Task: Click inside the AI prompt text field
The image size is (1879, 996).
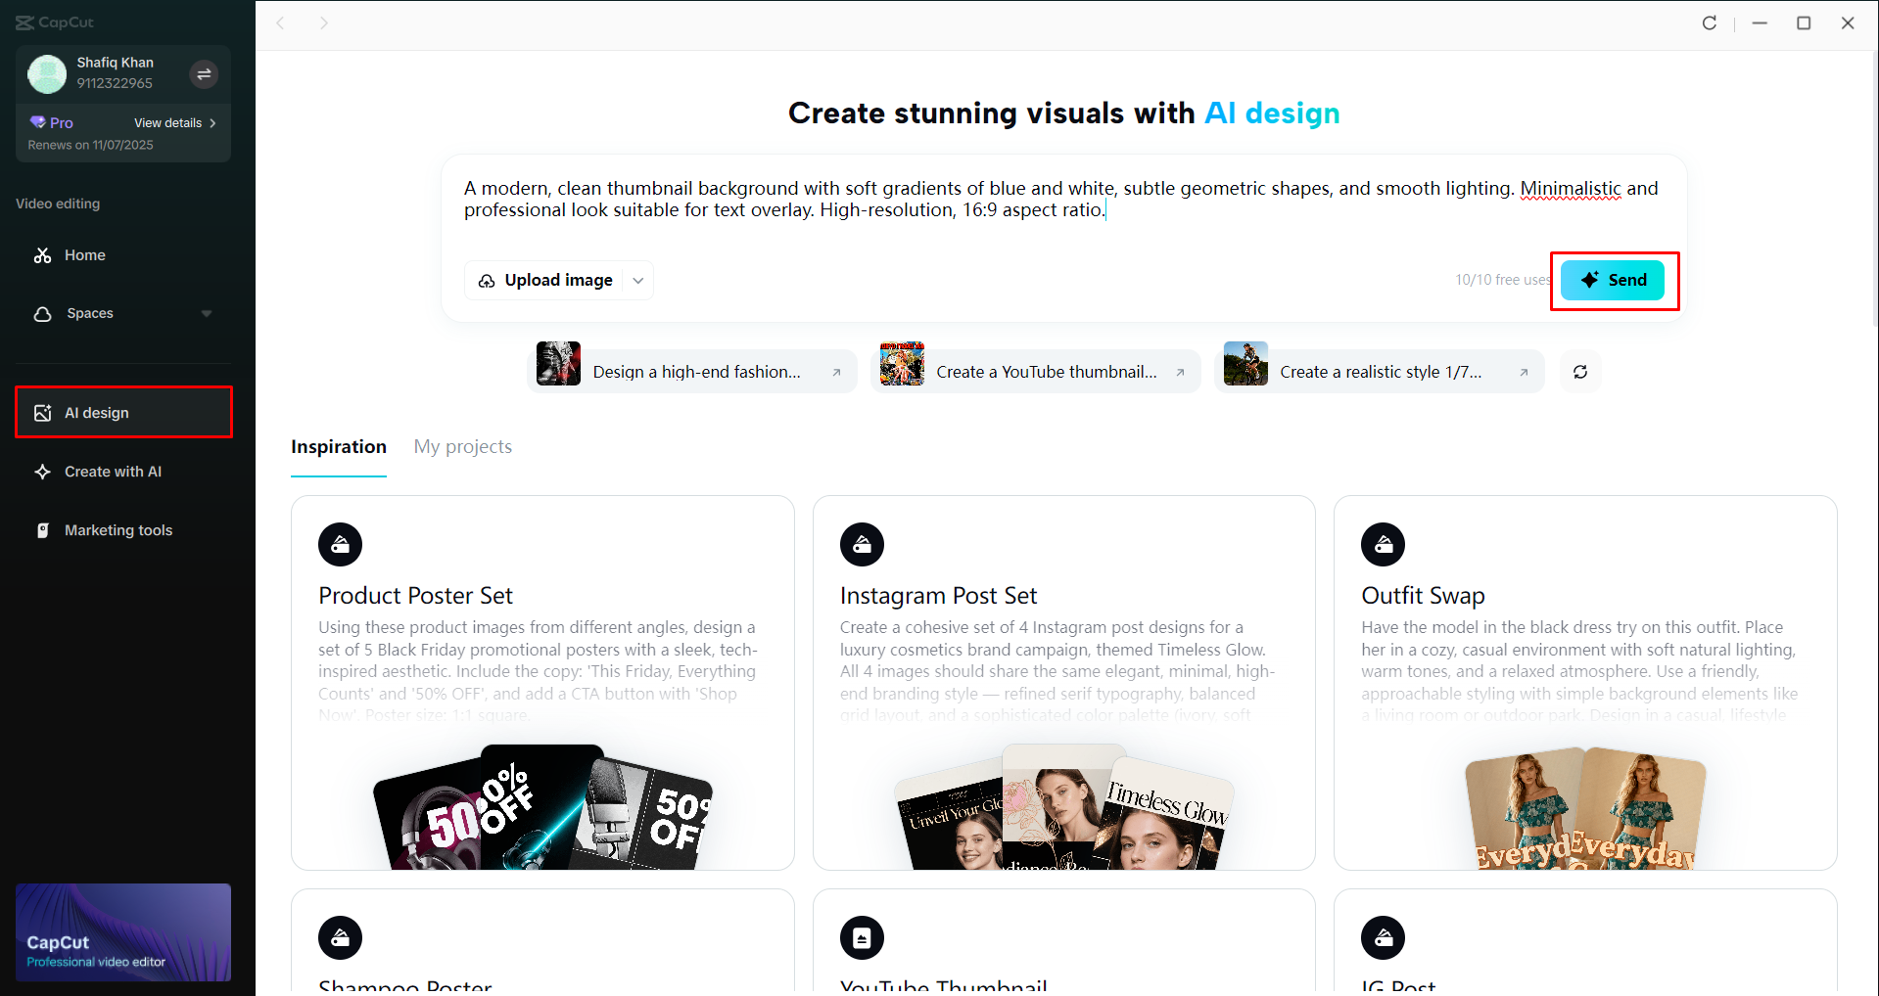Action: pos(979,199)
